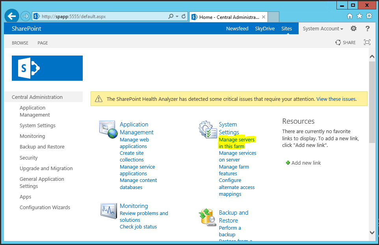Select System Settings in left navigation

pyautogui.click(x=37, y=125)
